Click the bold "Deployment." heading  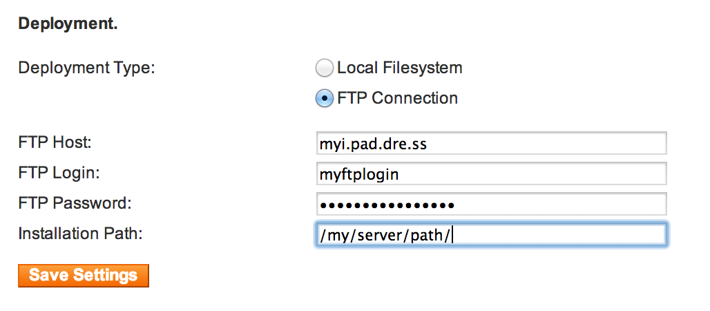pos(68,24)
